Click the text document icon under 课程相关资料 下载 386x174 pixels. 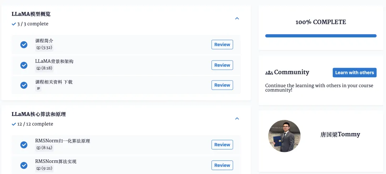pos(38,89)
